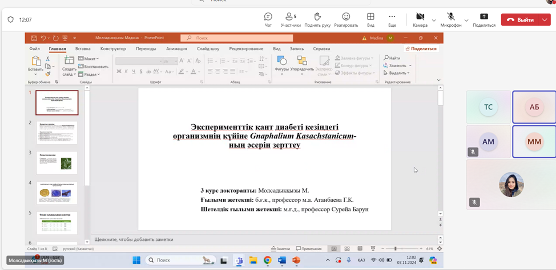Click the Создать слайд icon
556x270 pixels.
coord(69,60)
